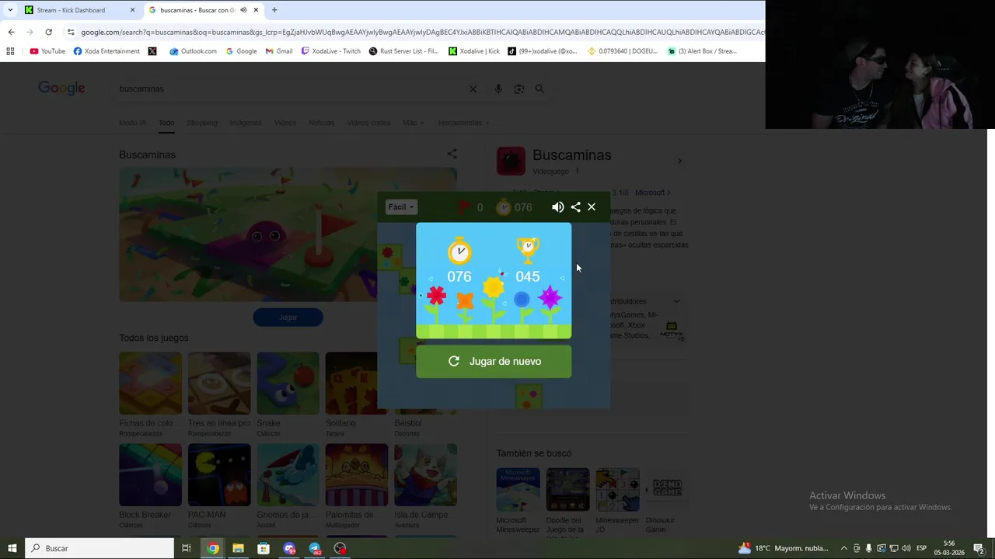Image resolution: width=995 pixels, height=559 pixels.
Task: Open the Fichas de colores game thumbnail
Action: 150,383
